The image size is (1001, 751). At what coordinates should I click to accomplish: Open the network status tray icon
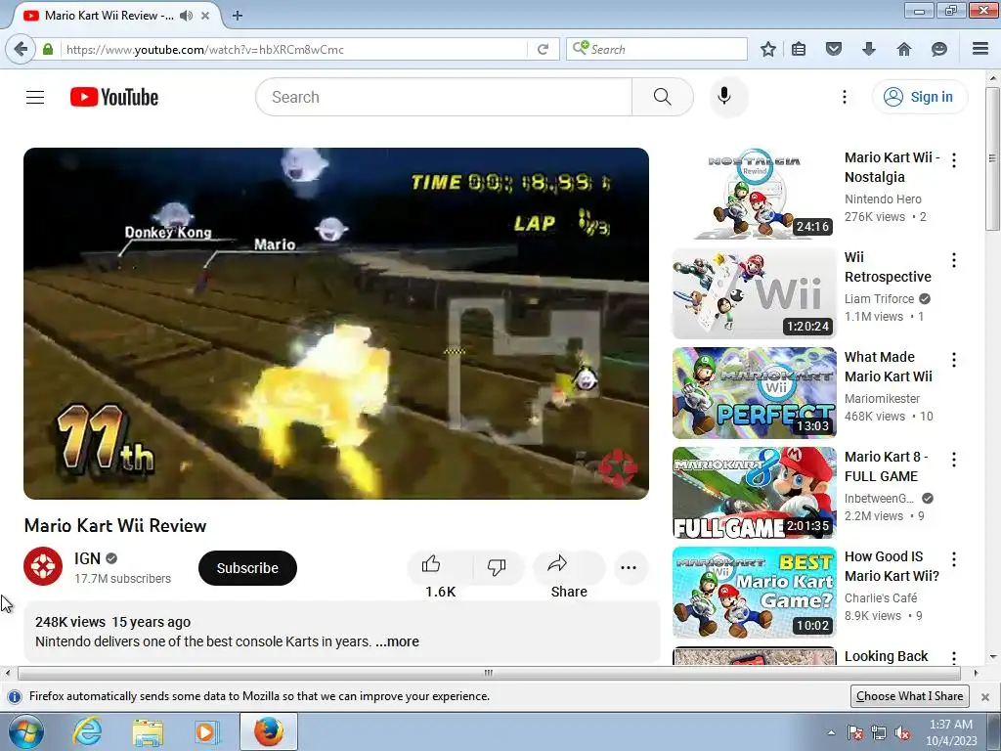[x=879, y=733]
